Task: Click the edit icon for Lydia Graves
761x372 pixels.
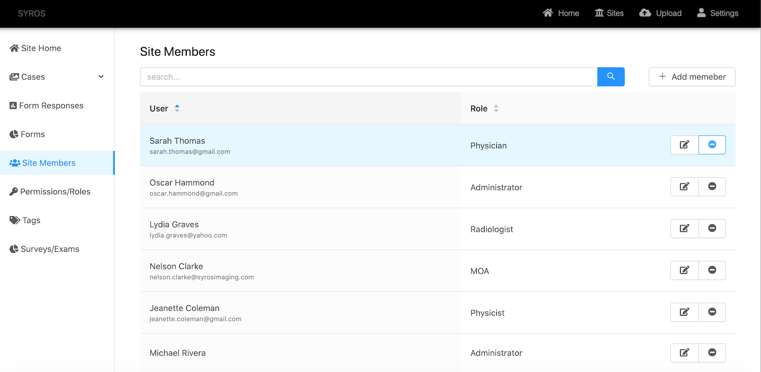Action: click(684, 228)
